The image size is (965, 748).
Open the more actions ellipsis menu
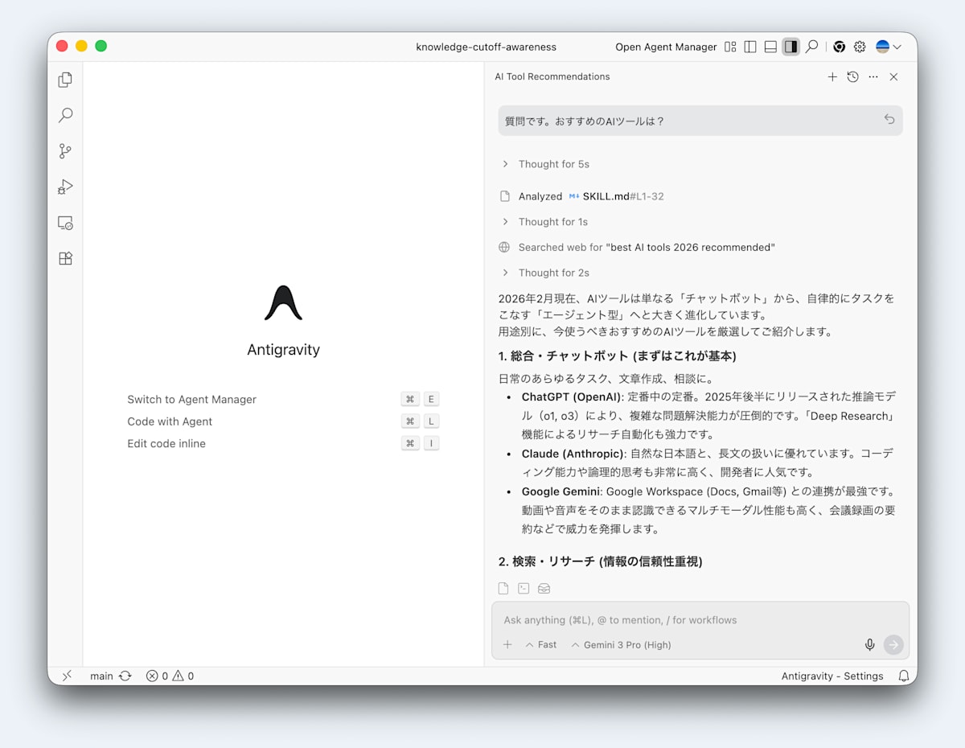(873, 77)
